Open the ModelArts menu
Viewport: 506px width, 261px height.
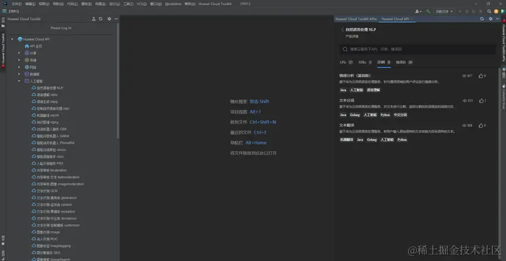click(x=173, y=4)
